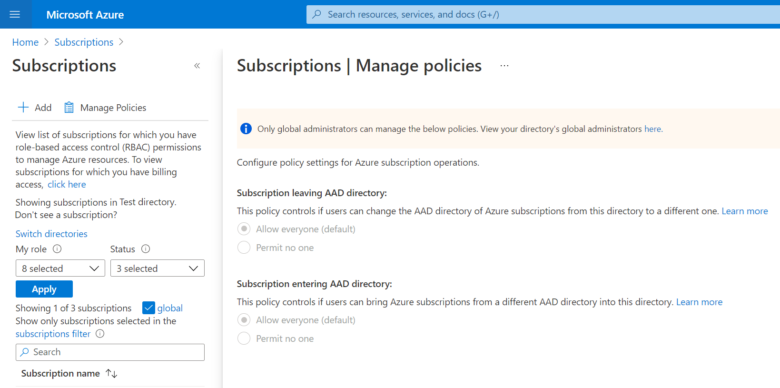This screenshot has height=388, width=780.
Task: Click the 'Subscription leaving AAD directory:' heading
Action: [312, 193]
